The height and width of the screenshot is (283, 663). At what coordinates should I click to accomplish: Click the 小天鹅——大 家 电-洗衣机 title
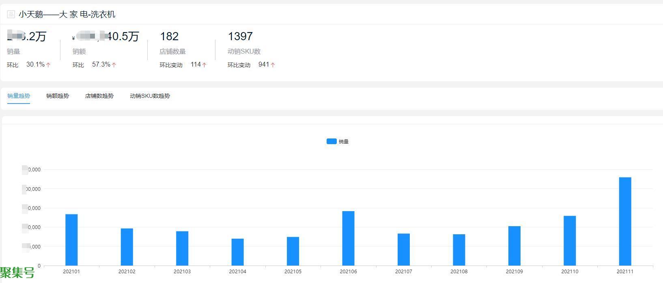click(67, 15)
